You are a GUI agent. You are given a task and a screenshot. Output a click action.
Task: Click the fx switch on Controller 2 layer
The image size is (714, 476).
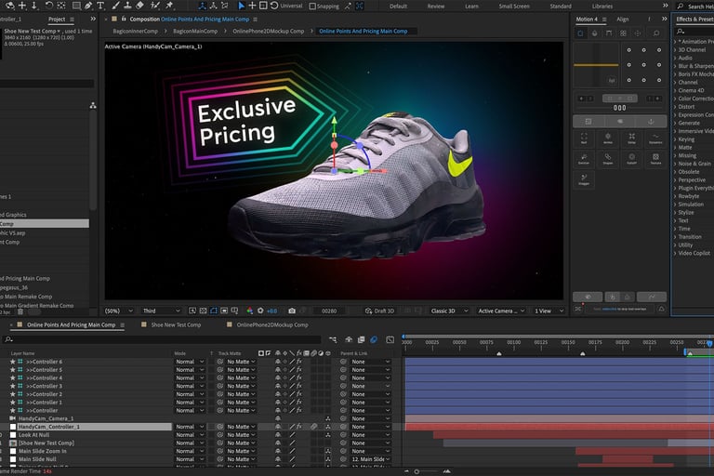click(x=300, y=394)
